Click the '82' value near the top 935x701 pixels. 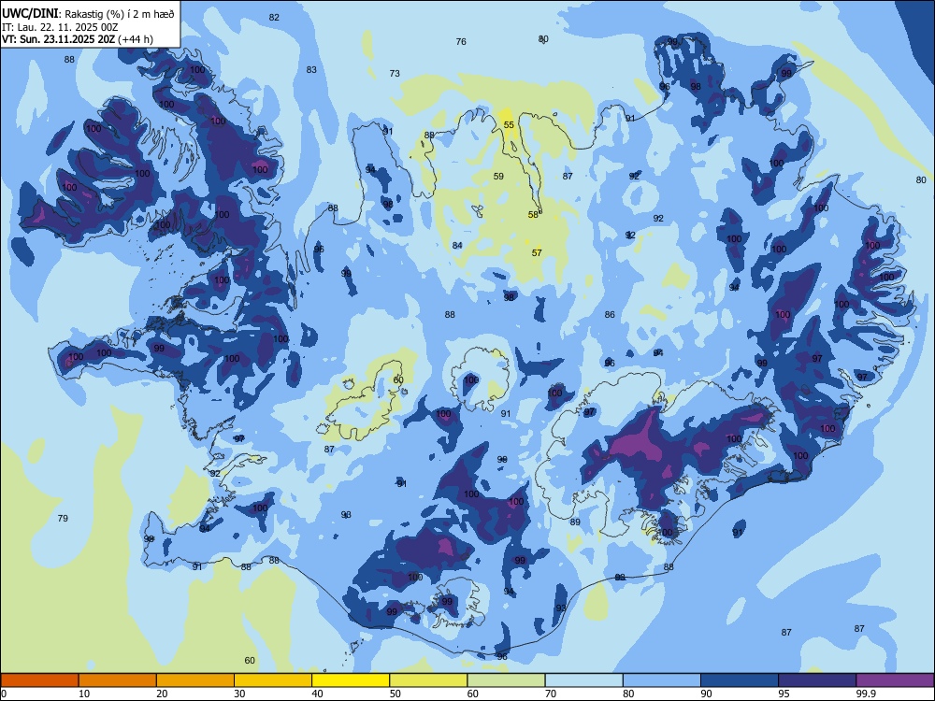click(x=274, y=17)
